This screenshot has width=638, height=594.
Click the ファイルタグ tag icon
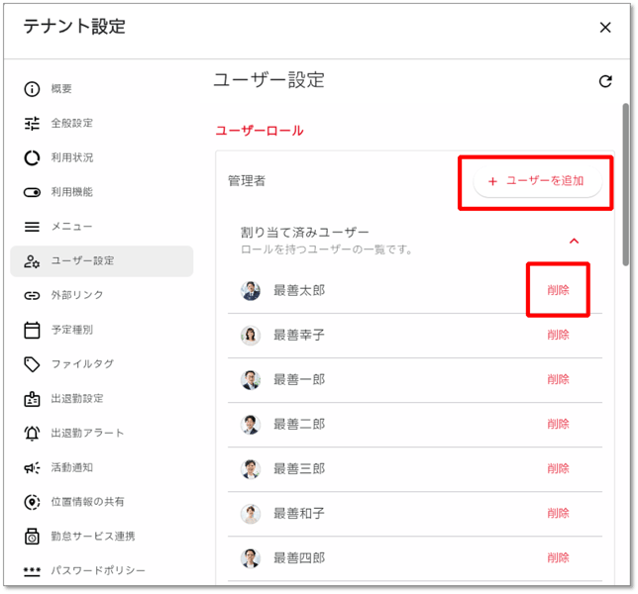32,364
